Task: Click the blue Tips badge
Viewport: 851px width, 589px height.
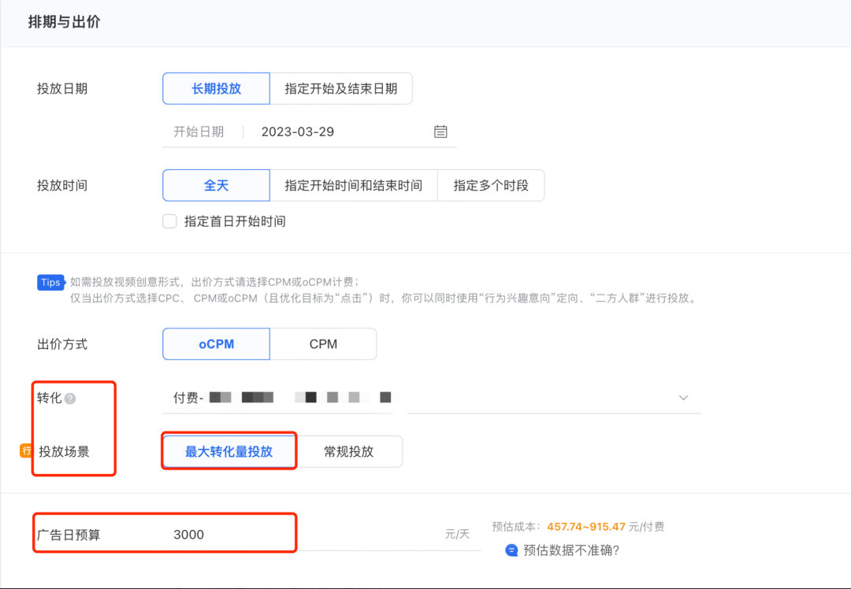Action: tap(50, 282)
